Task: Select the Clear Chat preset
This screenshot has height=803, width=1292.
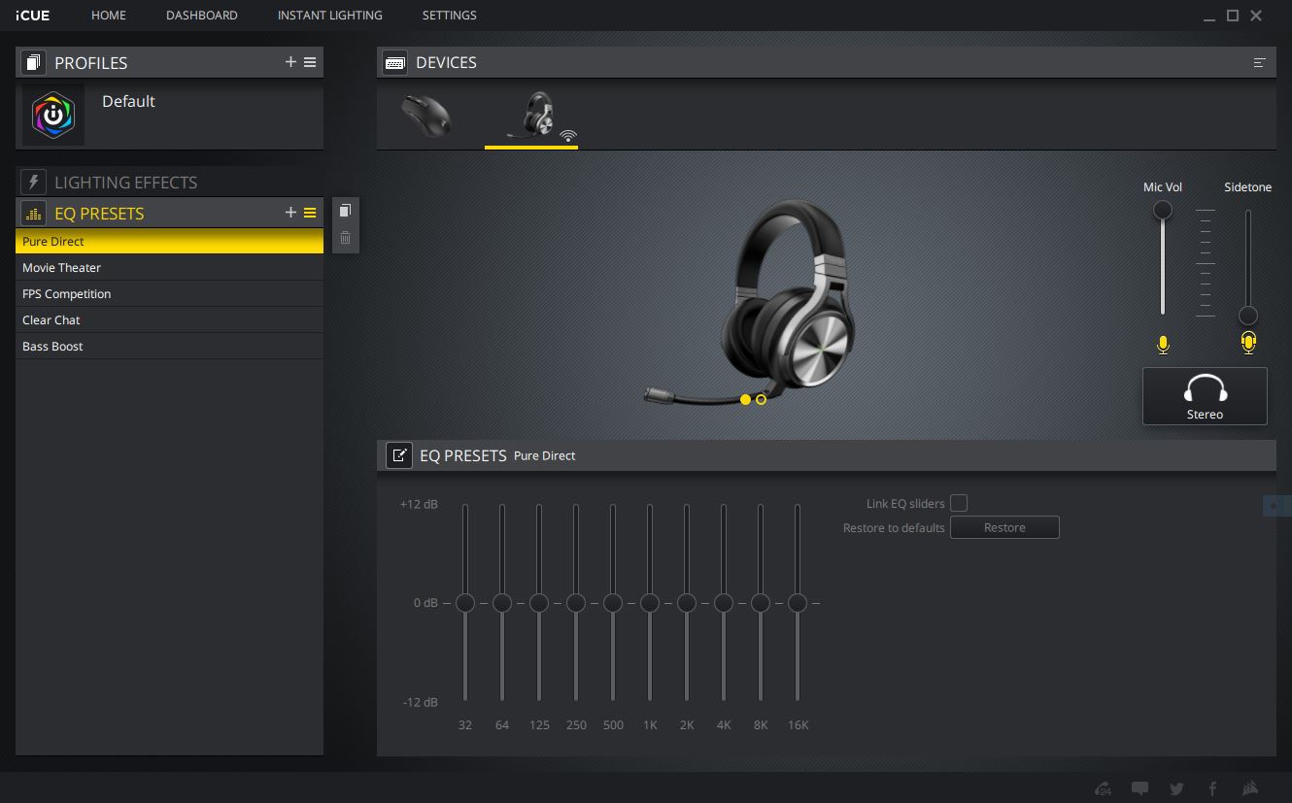Action: (170, 319)
